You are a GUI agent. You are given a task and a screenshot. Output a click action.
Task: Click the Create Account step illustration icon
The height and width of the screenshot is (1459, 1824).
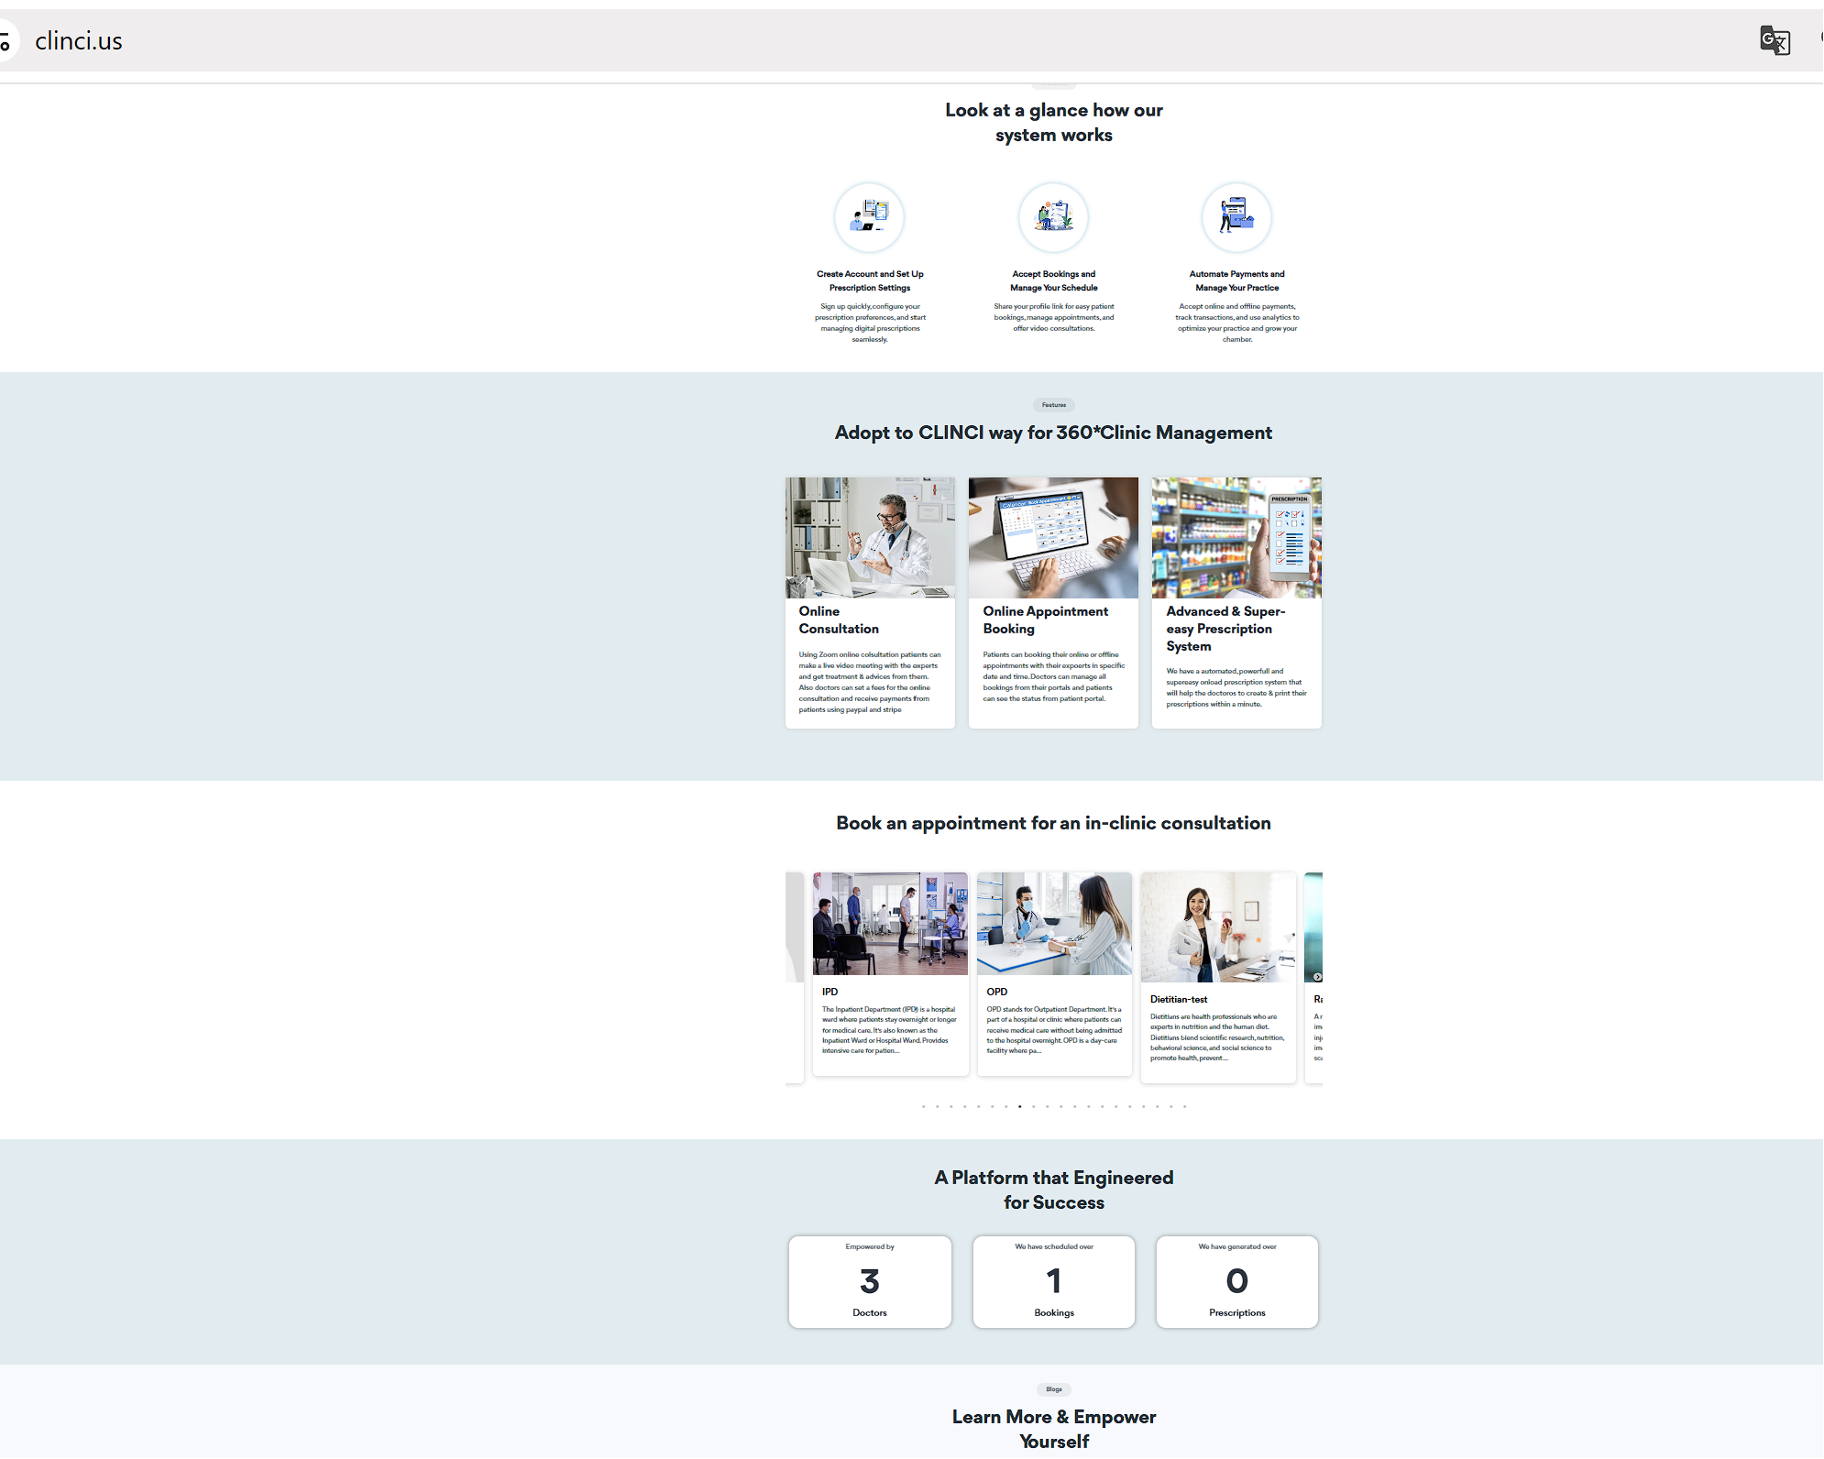870,217
